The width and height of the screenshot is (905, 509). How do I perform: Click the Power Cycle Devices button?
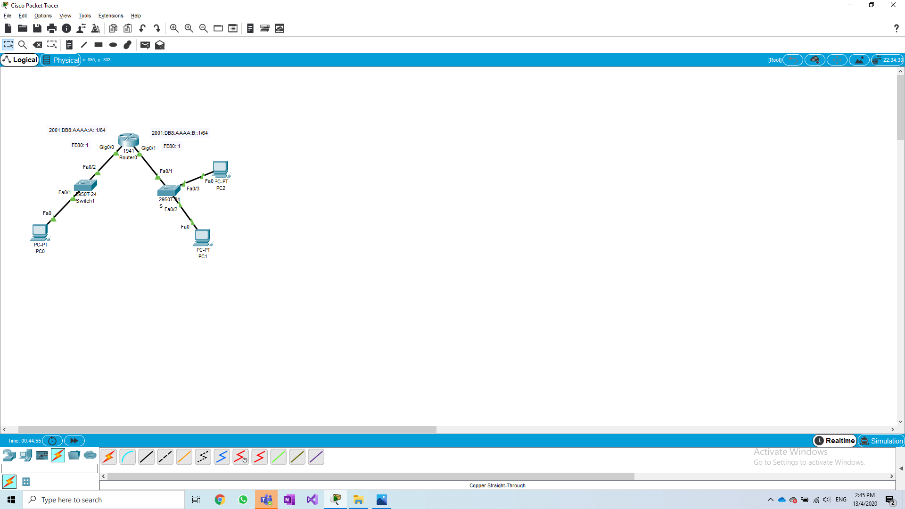[52, 441]
